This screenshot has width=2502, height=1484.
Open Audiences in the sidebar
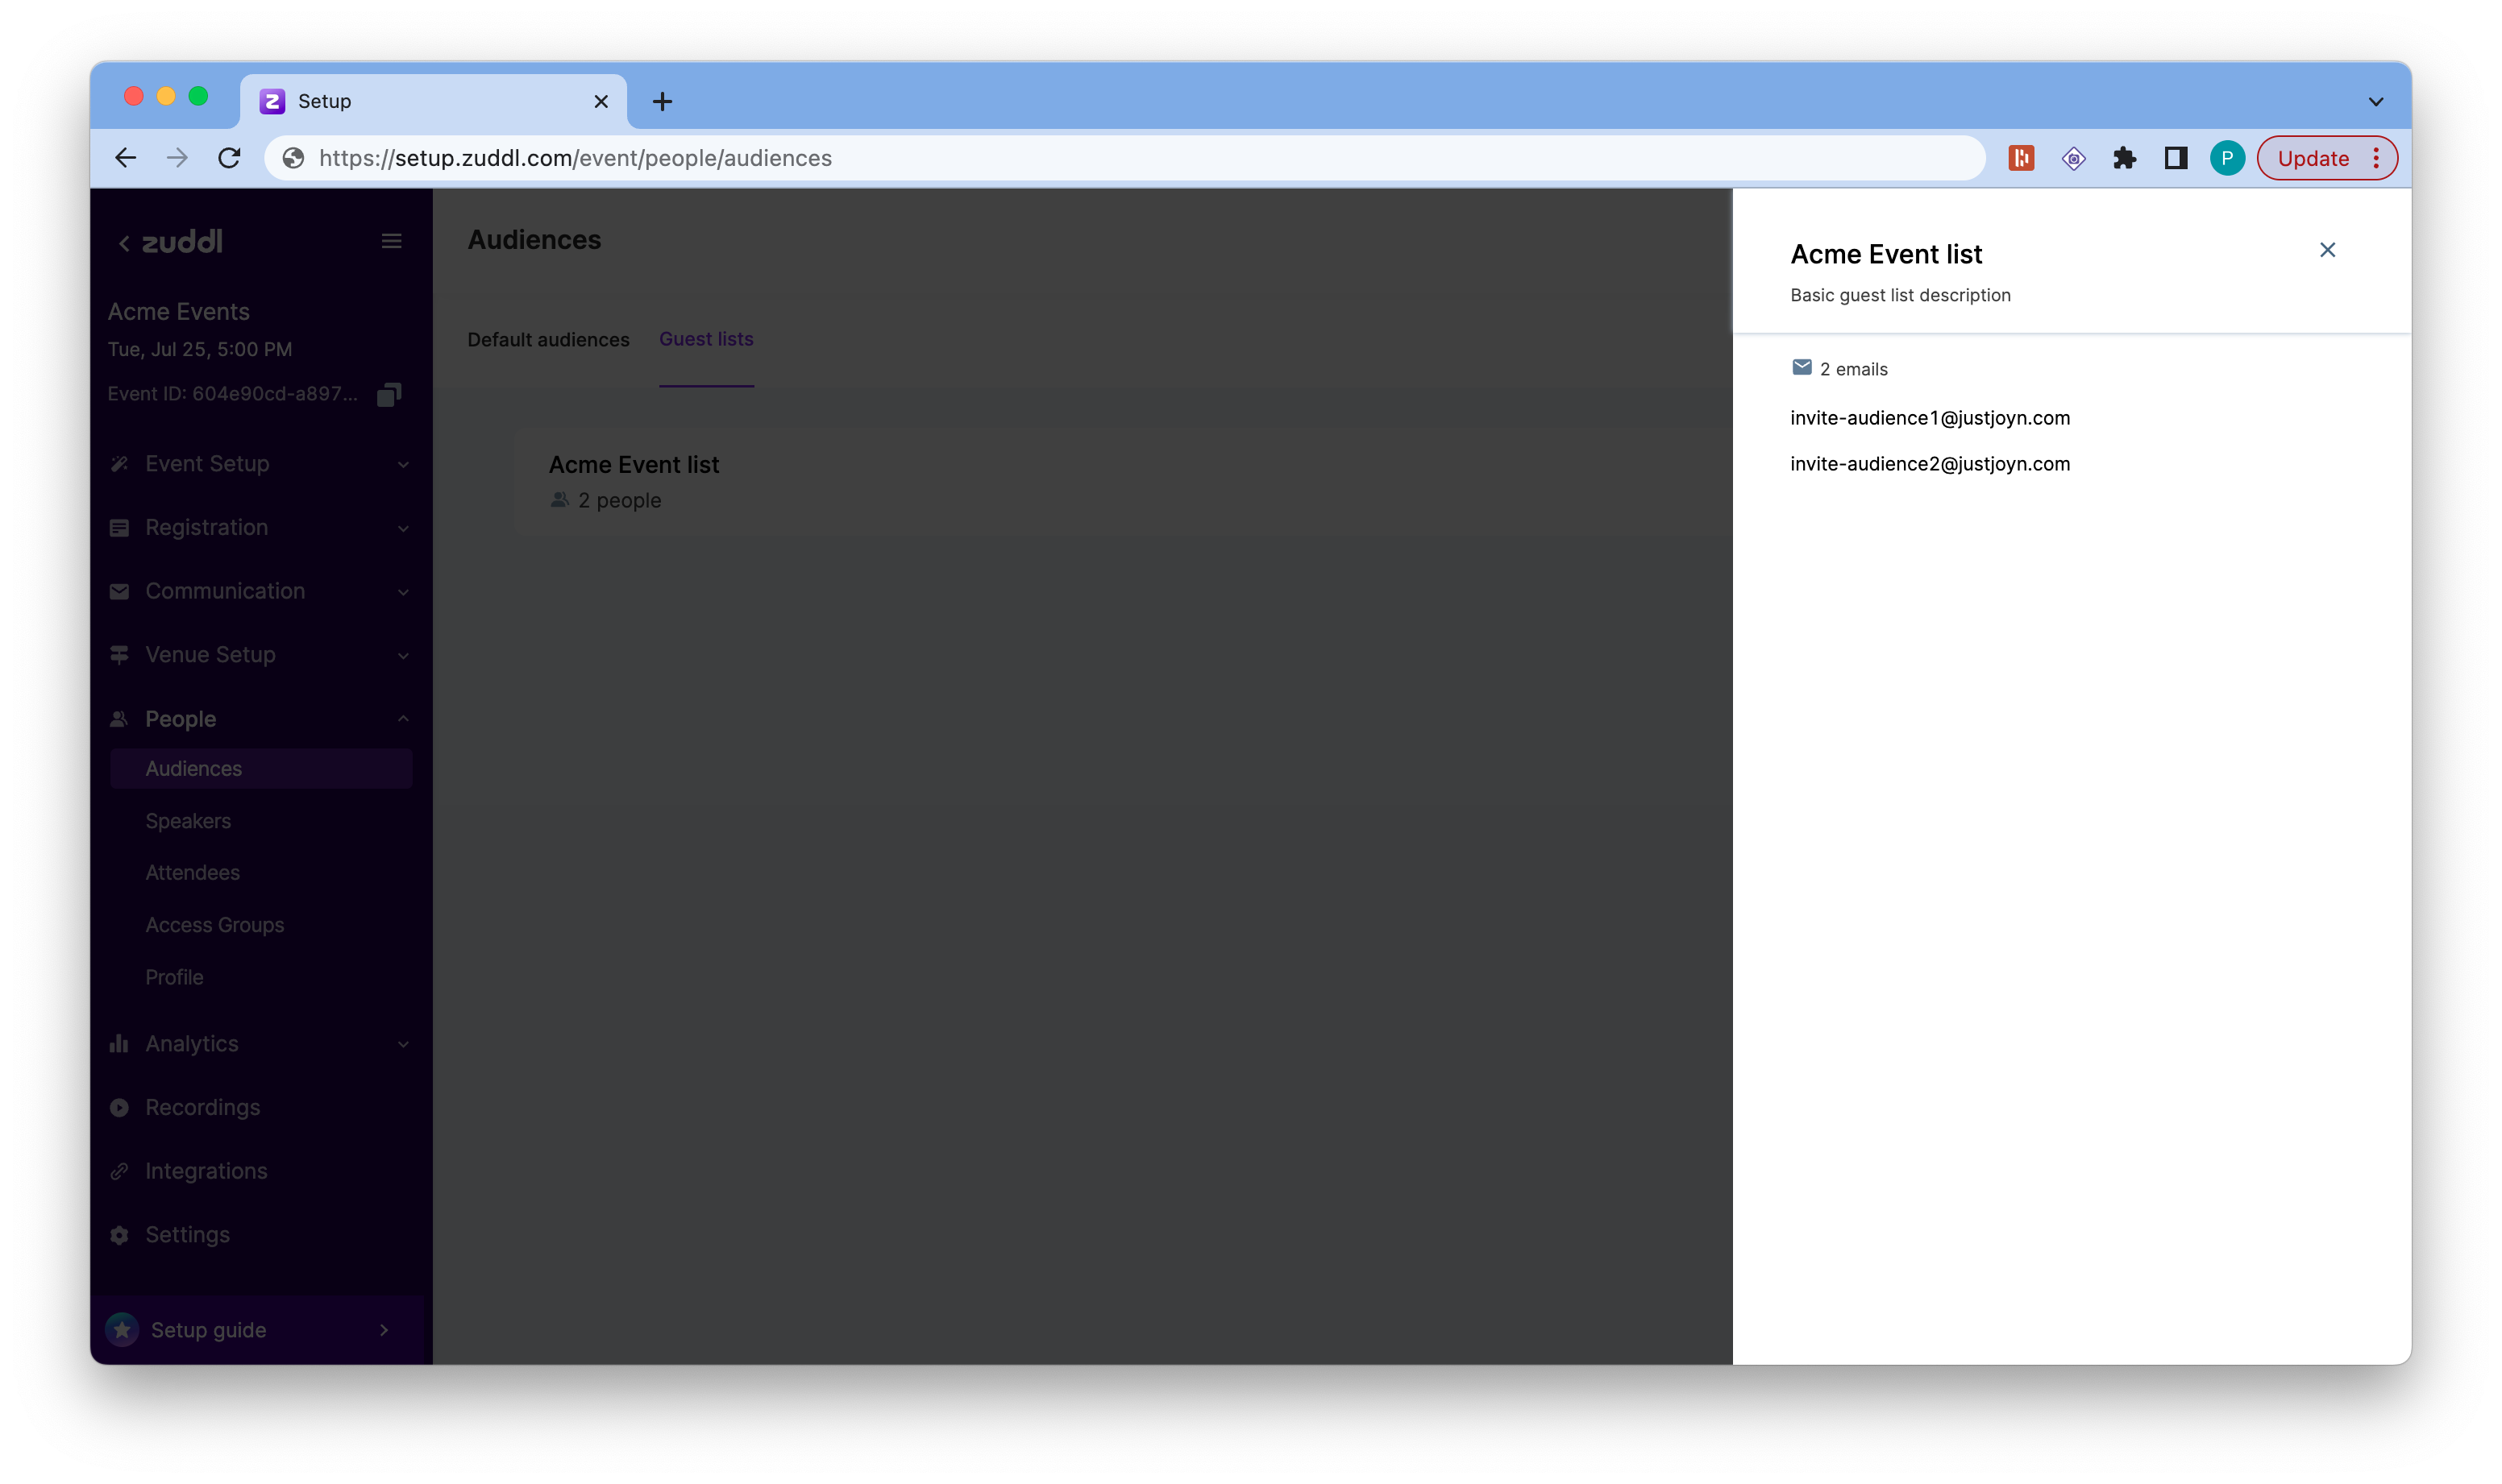point(260,768)
